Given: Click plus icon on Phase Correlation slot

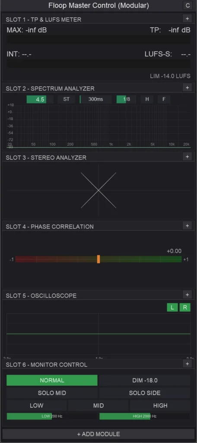Looking at the screenshot, I should 187,225.
